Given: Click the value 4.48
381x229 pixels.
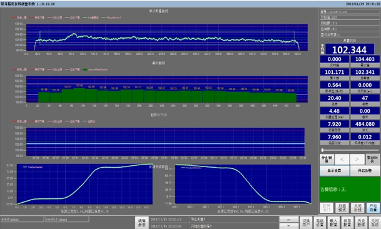Looking at the screenshot, I should pos(334,111).
